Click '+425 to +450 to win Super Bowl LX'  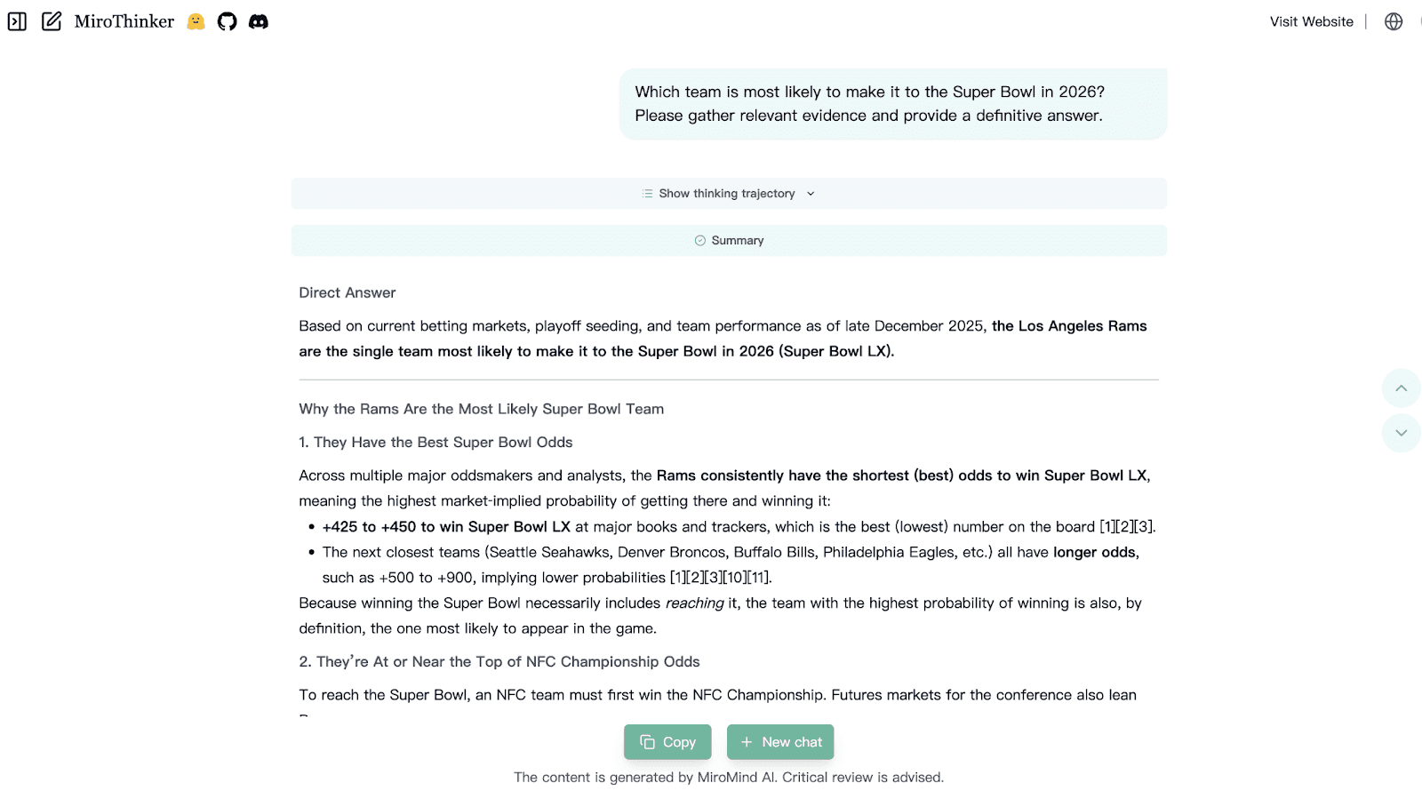[446, 526]
